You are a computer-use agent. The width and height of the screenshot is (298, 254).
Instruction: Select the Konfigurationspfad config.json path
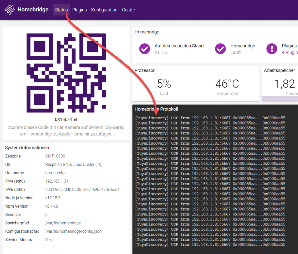(x=73, y=231)
